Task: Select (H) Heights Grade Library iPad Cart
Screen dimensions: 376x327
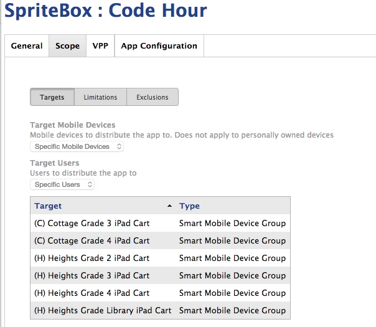Action: click(x=103, y=310)
